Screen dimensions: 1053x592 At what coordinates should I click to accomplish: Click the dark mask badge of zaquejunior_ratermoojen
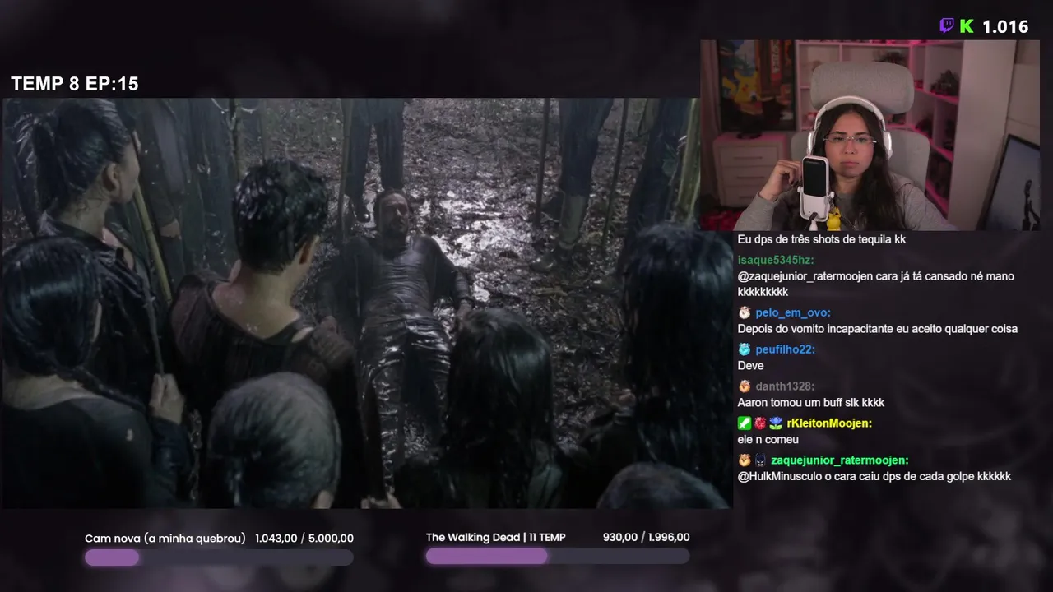point(760,460)
